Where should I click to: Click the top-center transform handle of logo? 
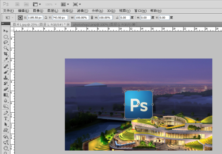(x=138, y=91)
